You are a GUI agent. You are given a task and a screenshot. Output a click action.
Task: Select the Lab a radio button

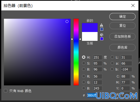point(112,63)
